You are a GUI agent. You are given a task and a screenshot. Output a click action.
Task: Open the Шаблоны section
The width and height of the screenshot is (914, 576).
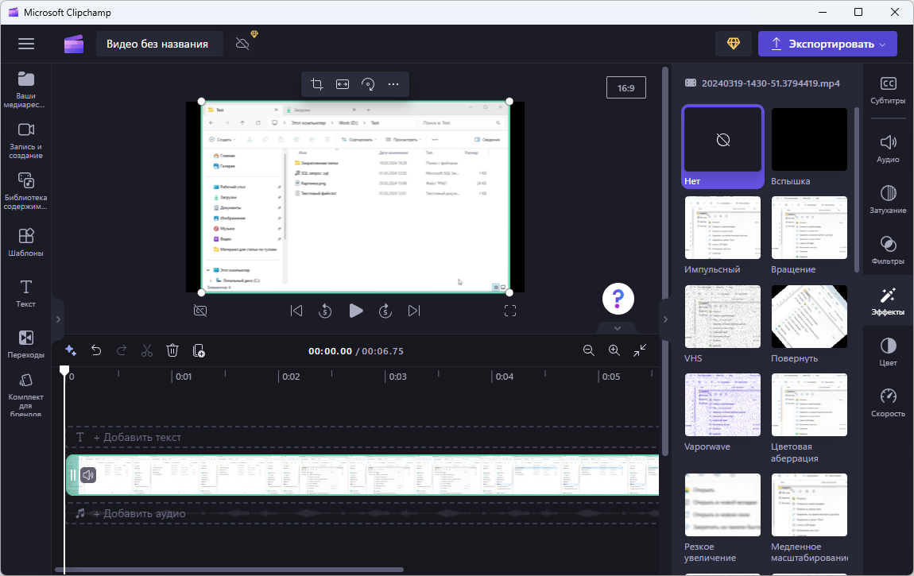click(x=25, y=242)
